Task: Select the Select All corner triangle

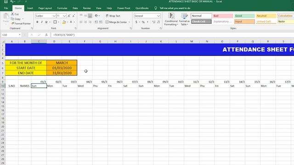Action: click(x=3, y=41)
